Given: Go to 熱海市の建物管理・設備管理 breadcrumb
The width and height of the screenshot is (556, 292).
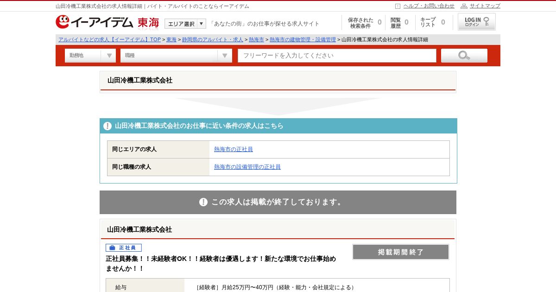Looking at the screenshot, I should (x=303, y=40).
